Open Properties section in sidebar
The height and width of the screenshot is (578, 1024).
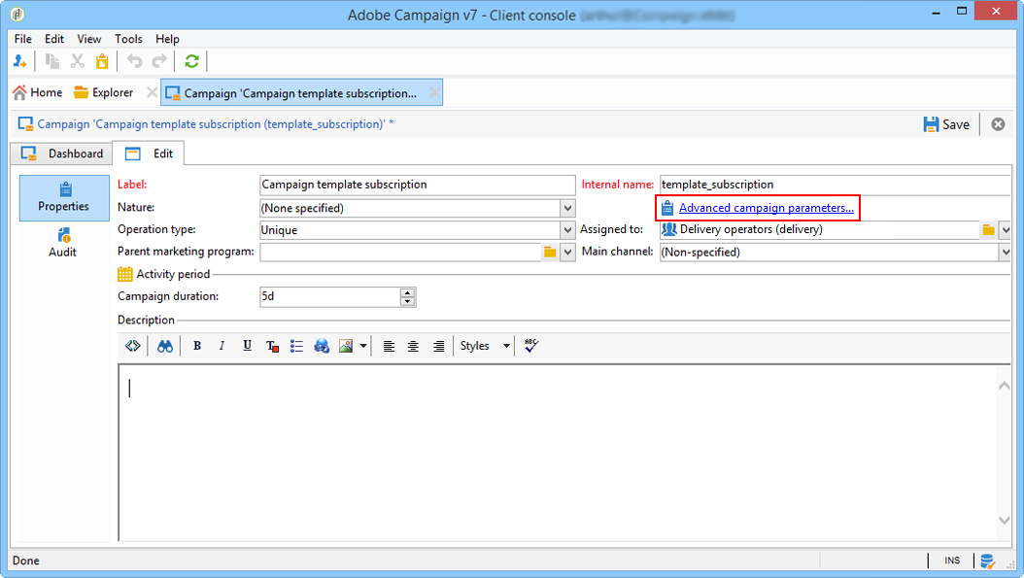pyautogui.click(x=64, y=198)
